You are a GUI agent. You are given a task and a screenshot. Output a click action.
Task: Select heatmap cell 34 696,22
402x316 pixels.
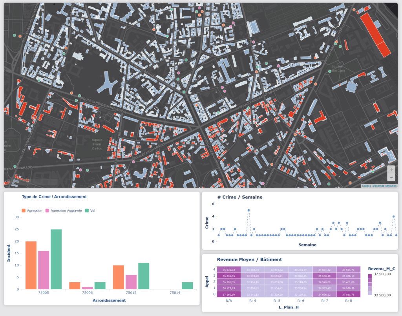(x=325, y=294)
